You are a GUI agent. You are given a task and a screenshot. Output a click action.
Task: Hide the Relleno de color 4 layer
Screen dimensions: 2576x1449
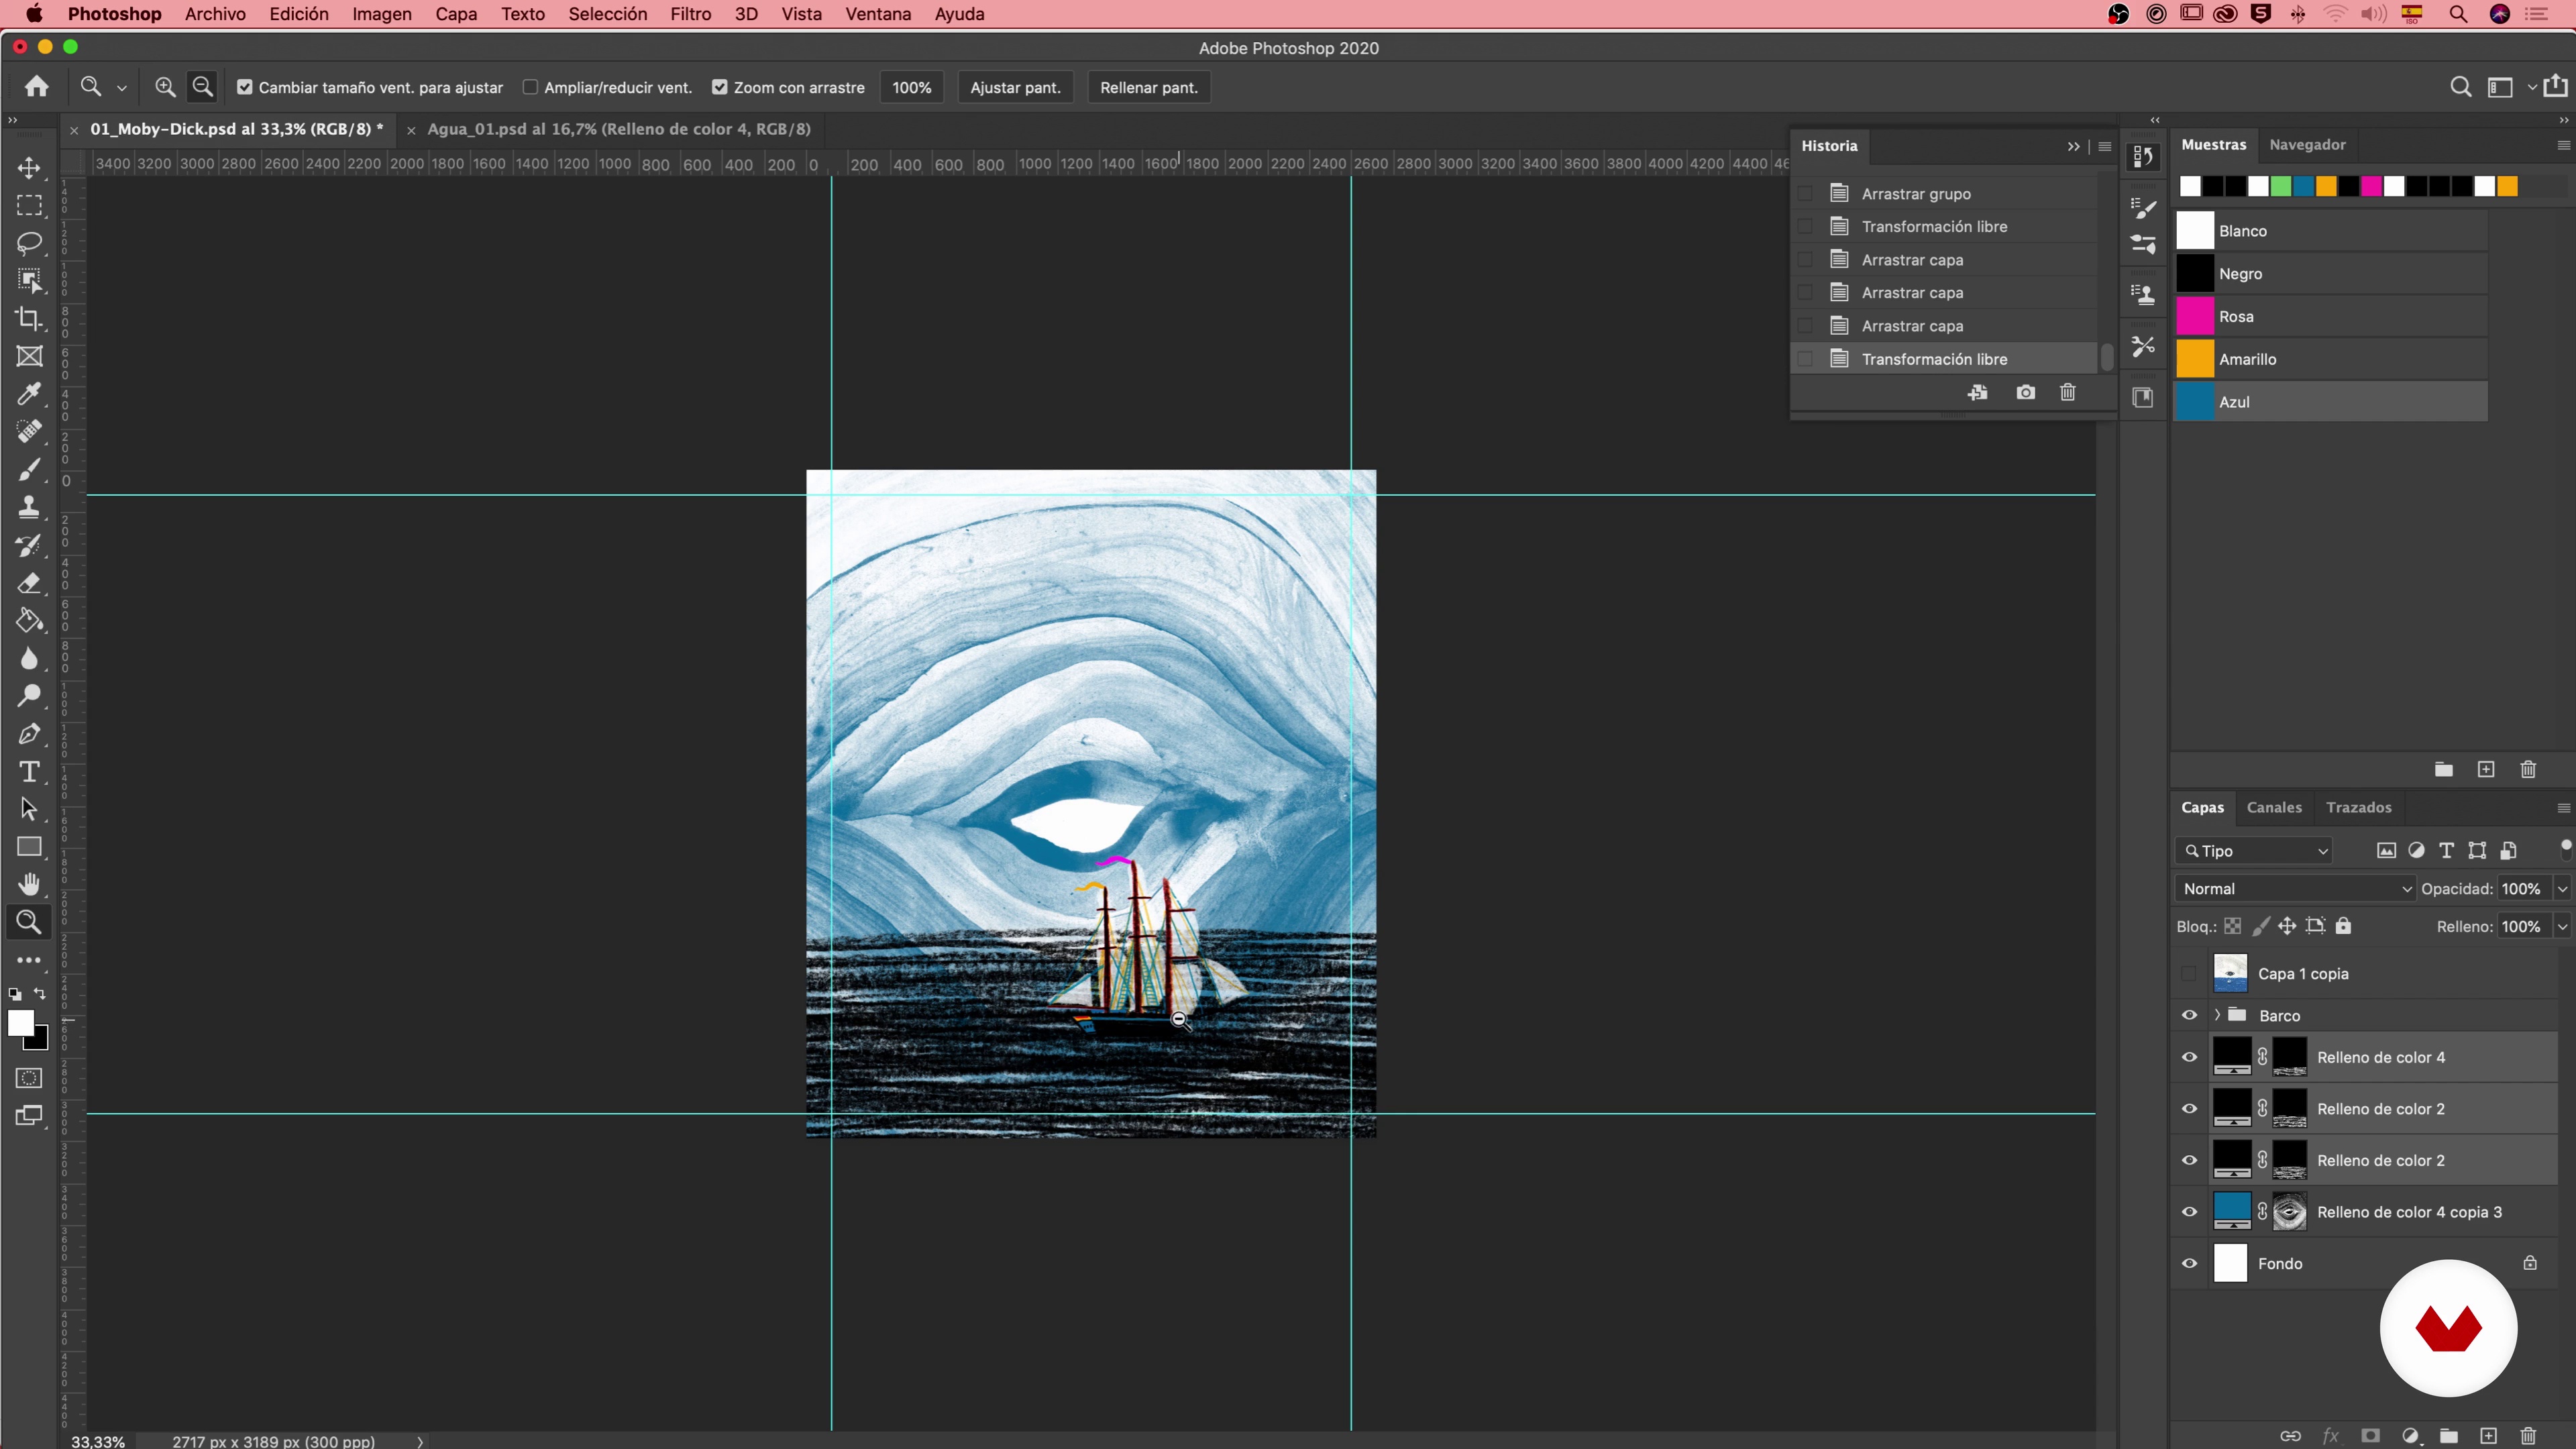pos(2189,1057)
